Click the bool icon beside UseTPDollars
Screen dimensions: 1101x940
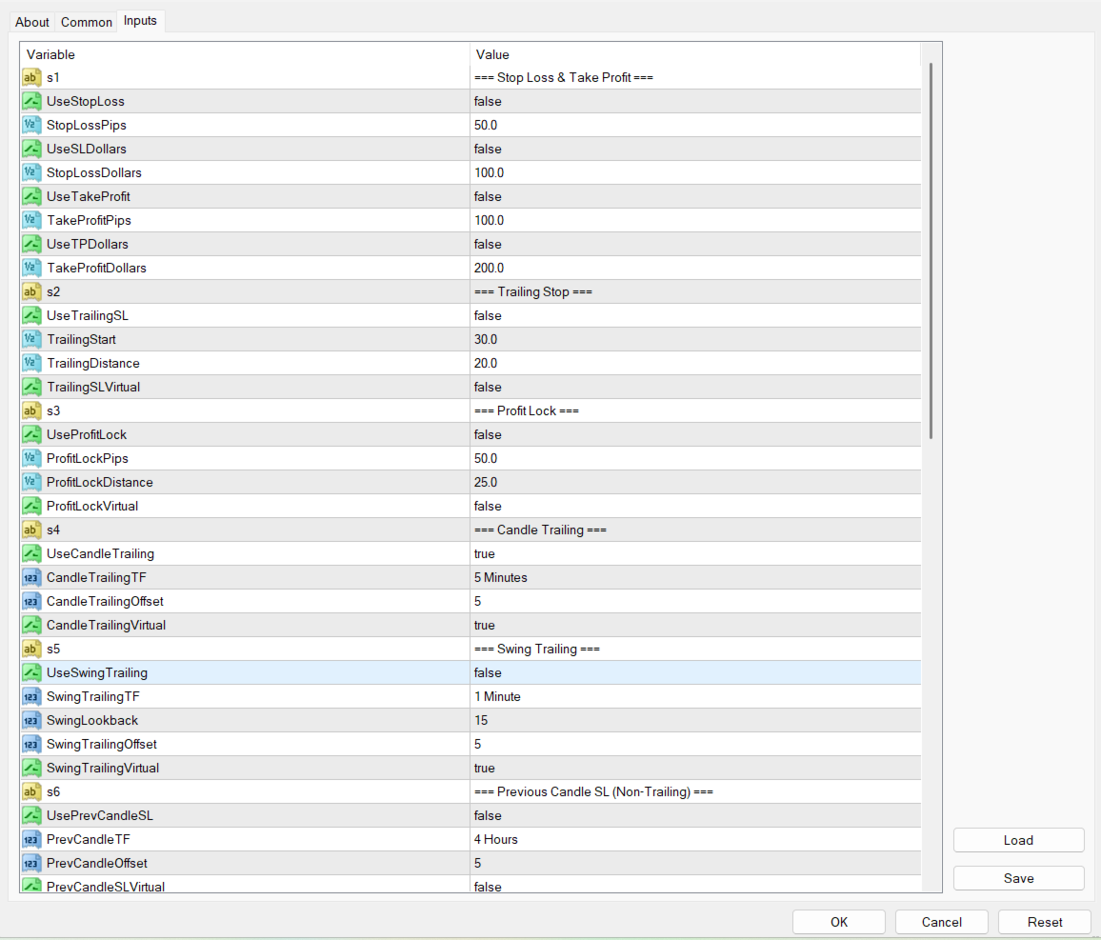click(31, 245)
